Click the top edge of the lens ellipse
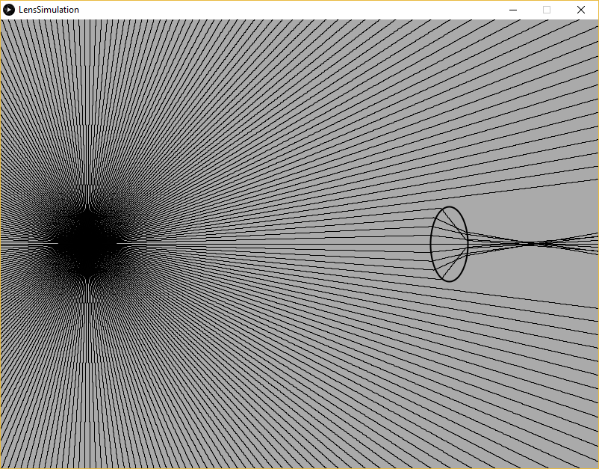The height and width of the screenshot is (469, 599). coord(449,207)
